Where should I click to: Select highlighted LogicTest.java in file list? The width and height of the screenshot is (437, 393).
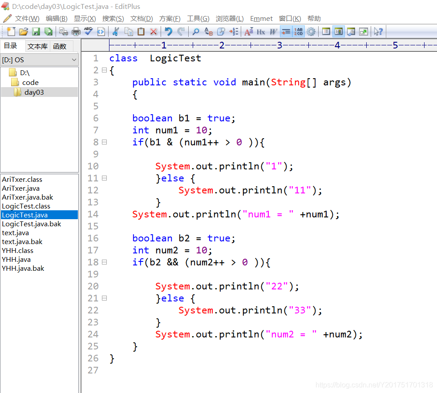point(39,215)
